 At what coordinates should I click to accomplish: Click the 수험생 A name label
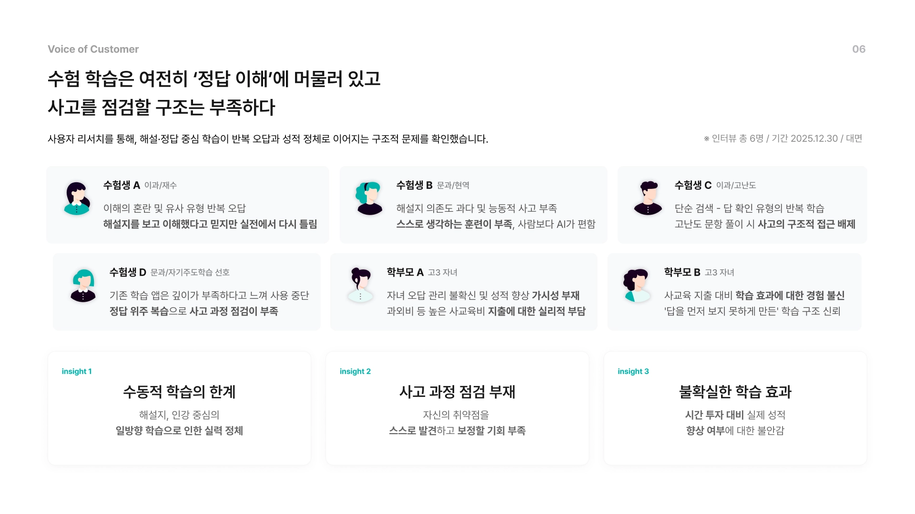coord(122,185)
